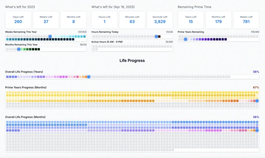
Task: Click the "Life Progress" title
Action: tap(132, 60)
